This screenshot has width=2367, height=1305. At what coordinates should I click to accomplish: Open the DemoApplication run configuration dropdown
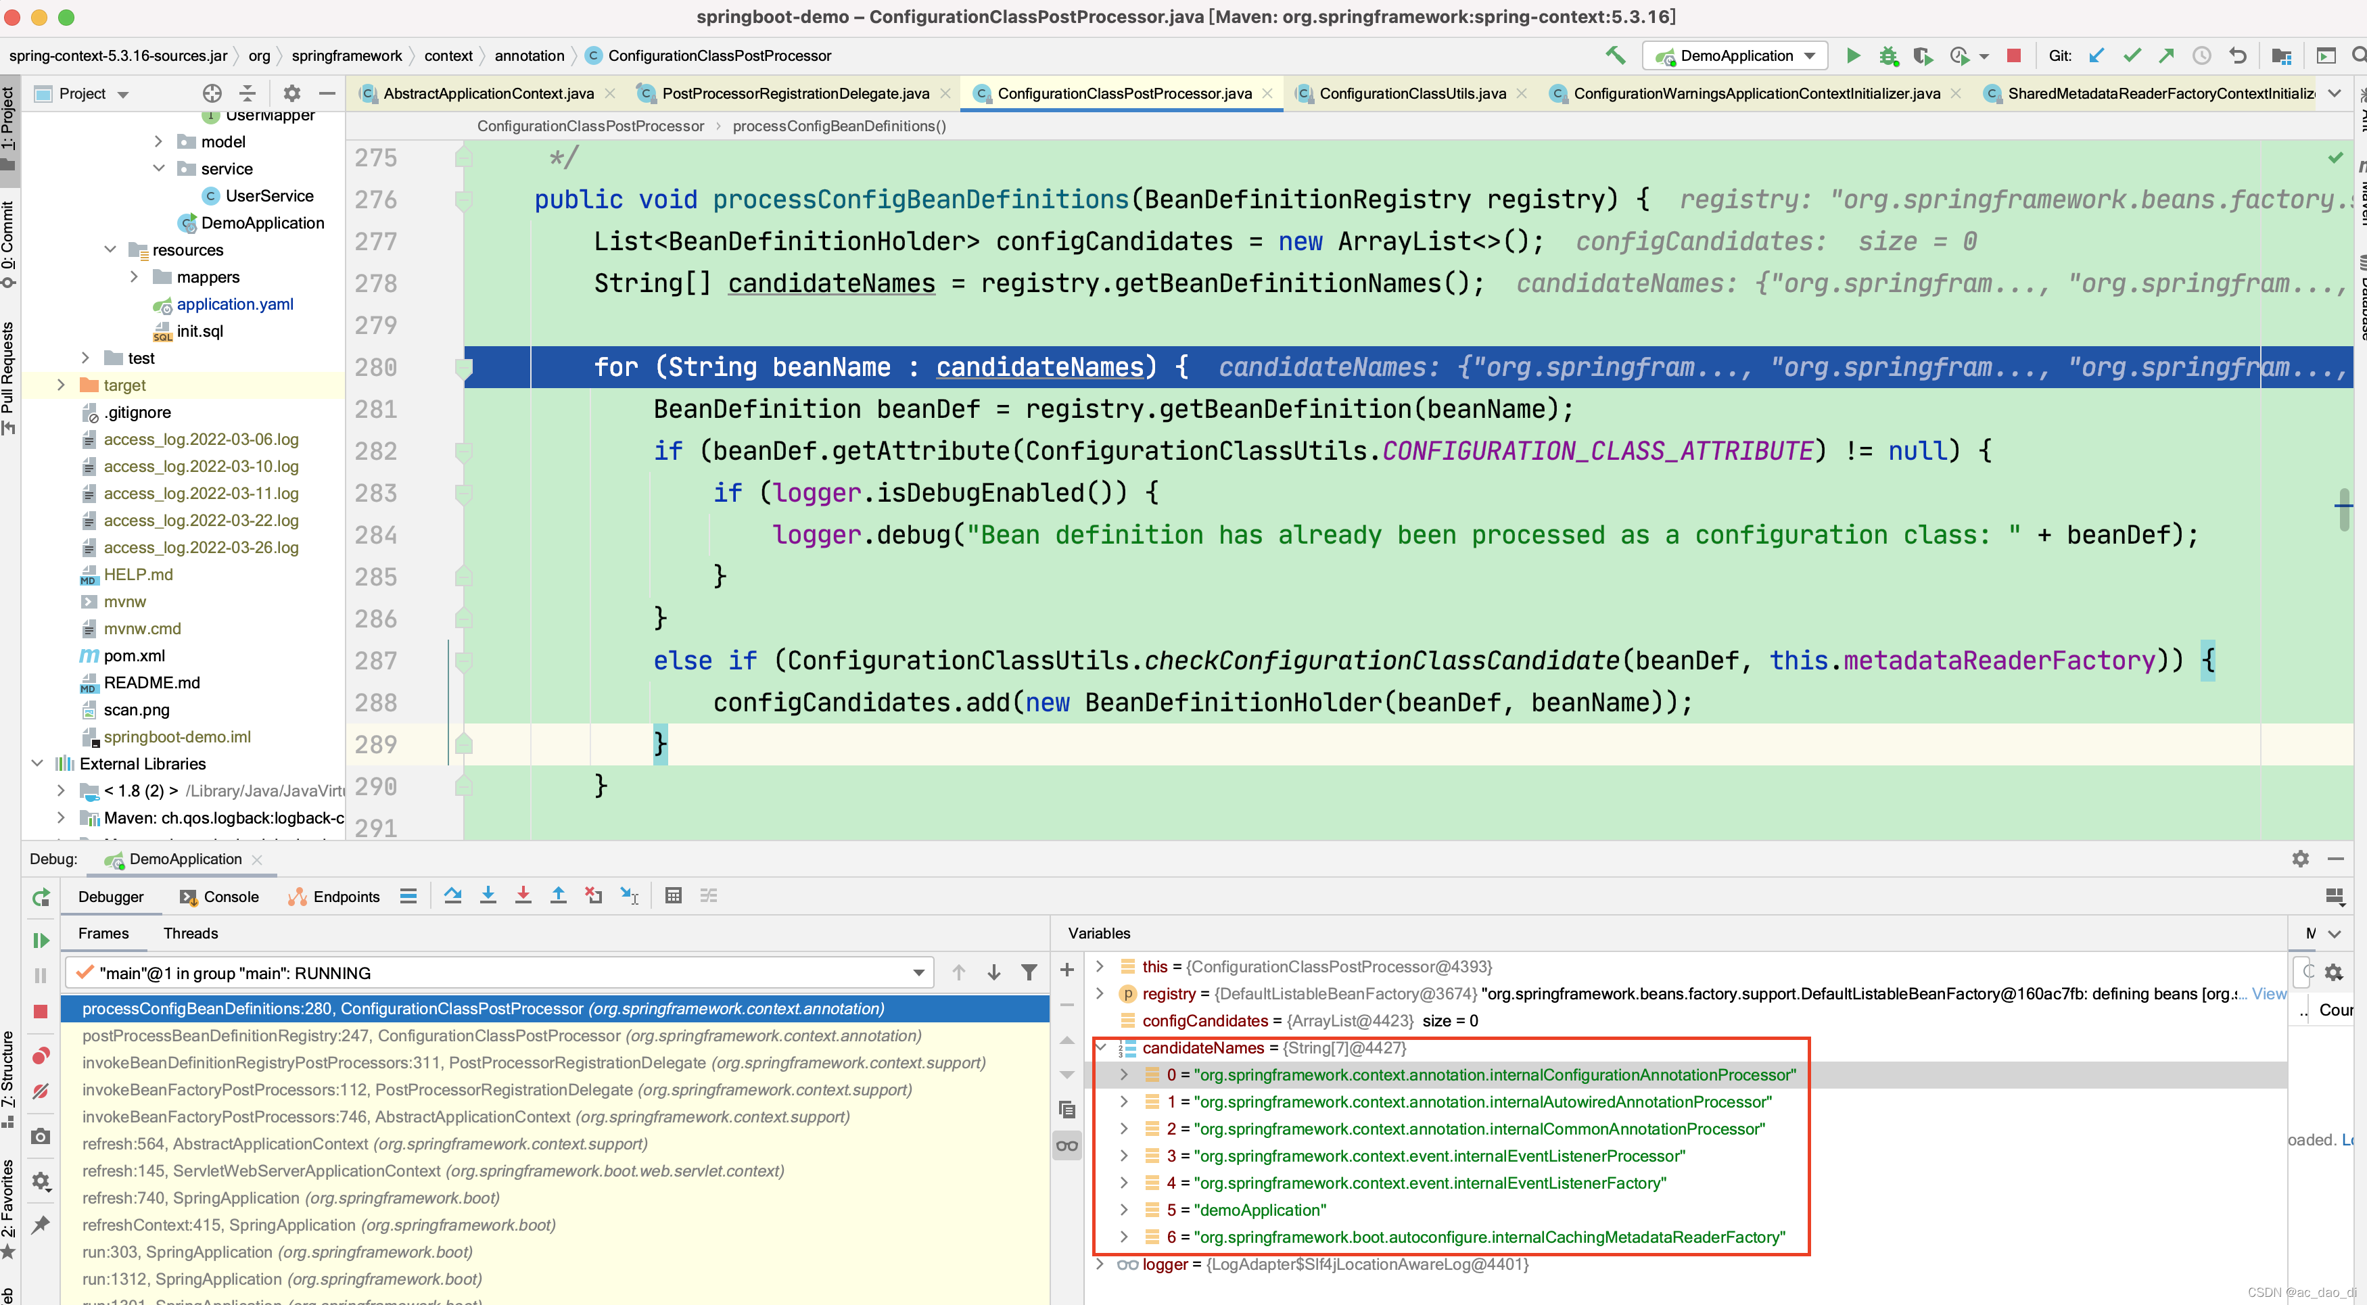click(1736, 56)
